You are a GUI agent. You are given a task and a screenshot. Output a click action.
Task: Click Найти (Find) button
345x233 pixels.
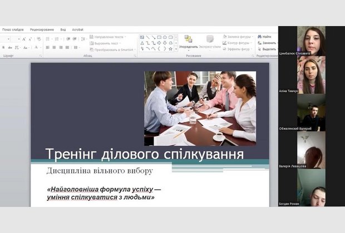point(264,37)
